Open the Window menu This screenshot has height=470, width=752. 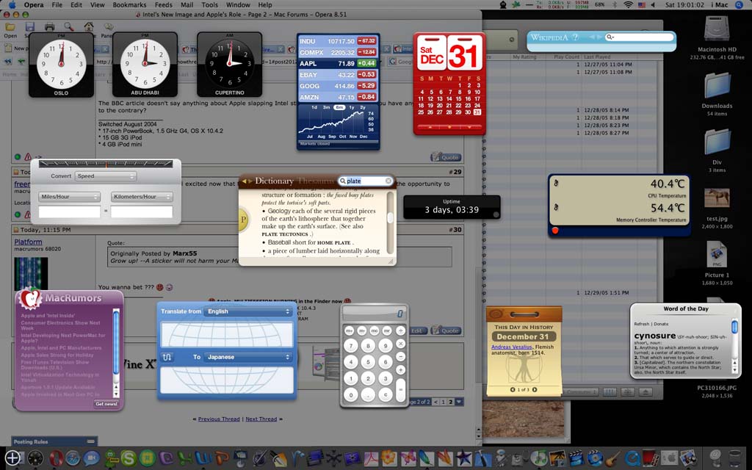(238, 5)
